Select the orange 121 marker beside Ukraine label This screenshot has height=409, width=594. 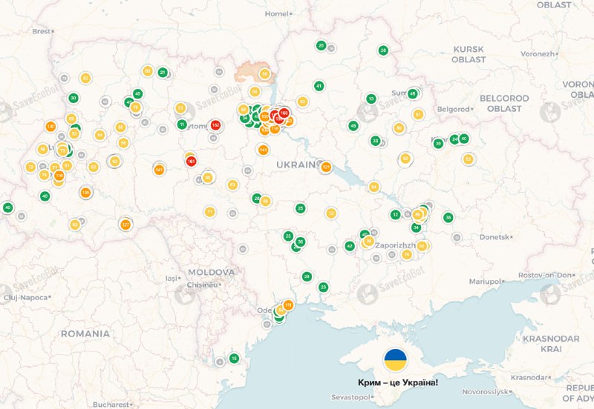coord(326,167)
